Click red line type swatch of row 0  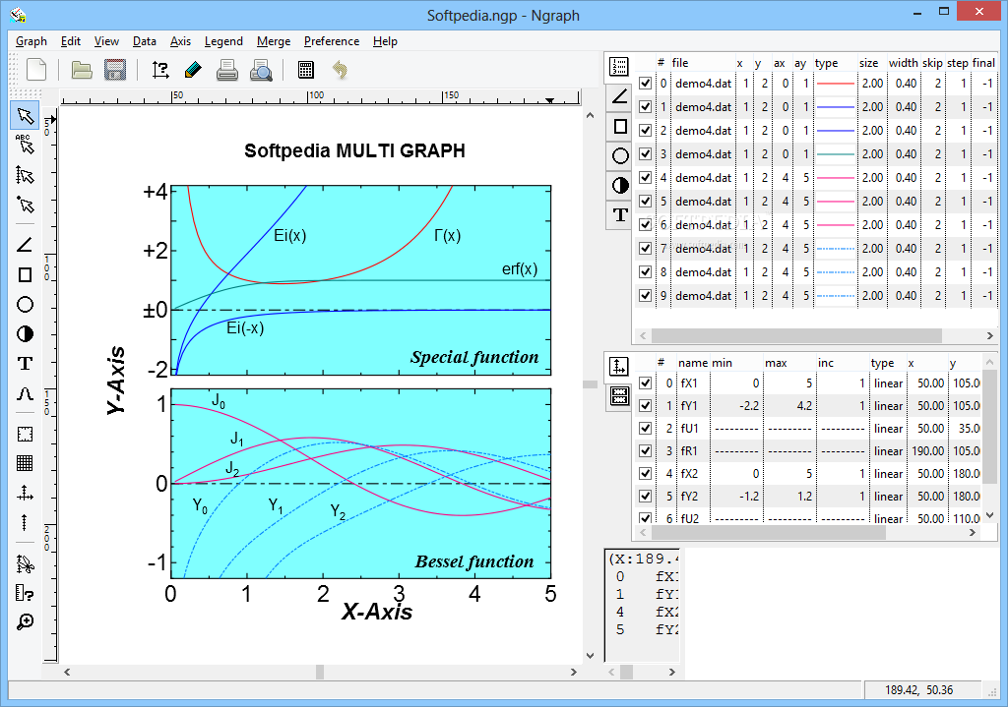835,84
